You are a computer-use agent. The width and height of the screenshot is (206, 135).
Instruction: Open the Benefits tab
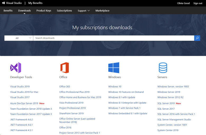pos(8,11)
